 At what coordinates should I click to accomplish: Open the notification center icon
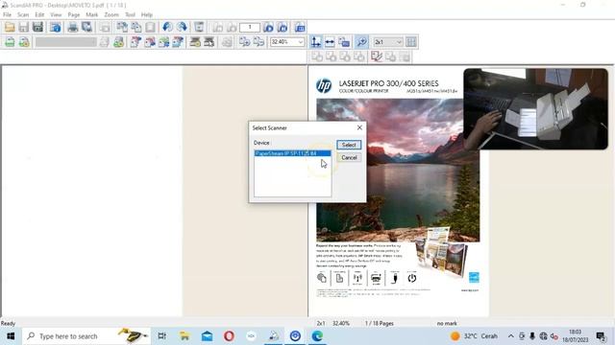click(601, 336)
